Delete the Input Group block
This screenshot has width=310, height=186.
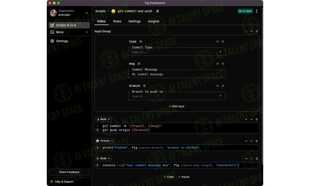(257, 31)
